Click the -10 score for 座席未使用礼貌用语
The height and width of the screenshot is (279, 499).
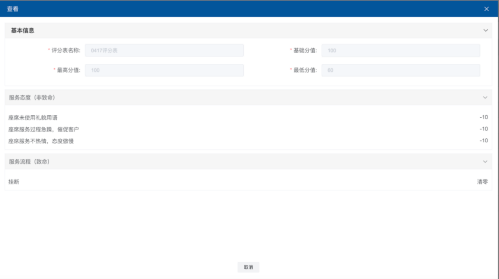click(x=484, y=117)
